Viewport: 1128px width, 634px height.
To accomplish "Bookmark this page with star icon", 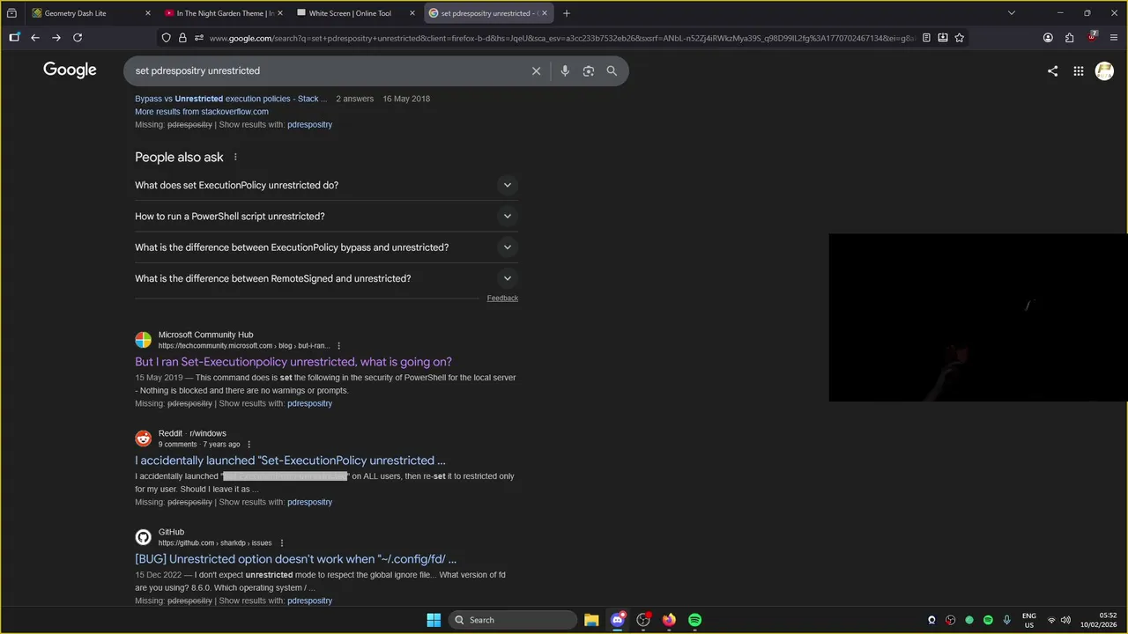I will (959, 38).
